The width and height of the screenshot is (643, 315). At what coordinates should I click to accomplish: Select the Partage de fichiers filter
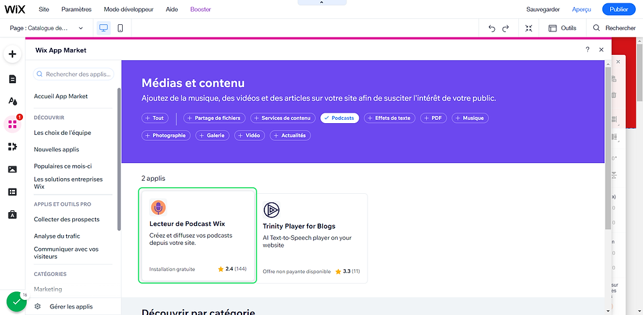coord(215,118)
